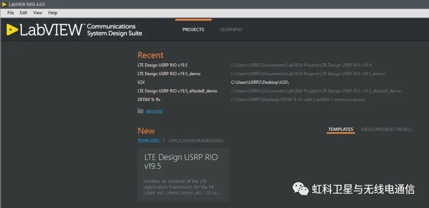Click the folder icon beside BROWSE
Screen dimensions: 429x208
(x=140, y=111)
